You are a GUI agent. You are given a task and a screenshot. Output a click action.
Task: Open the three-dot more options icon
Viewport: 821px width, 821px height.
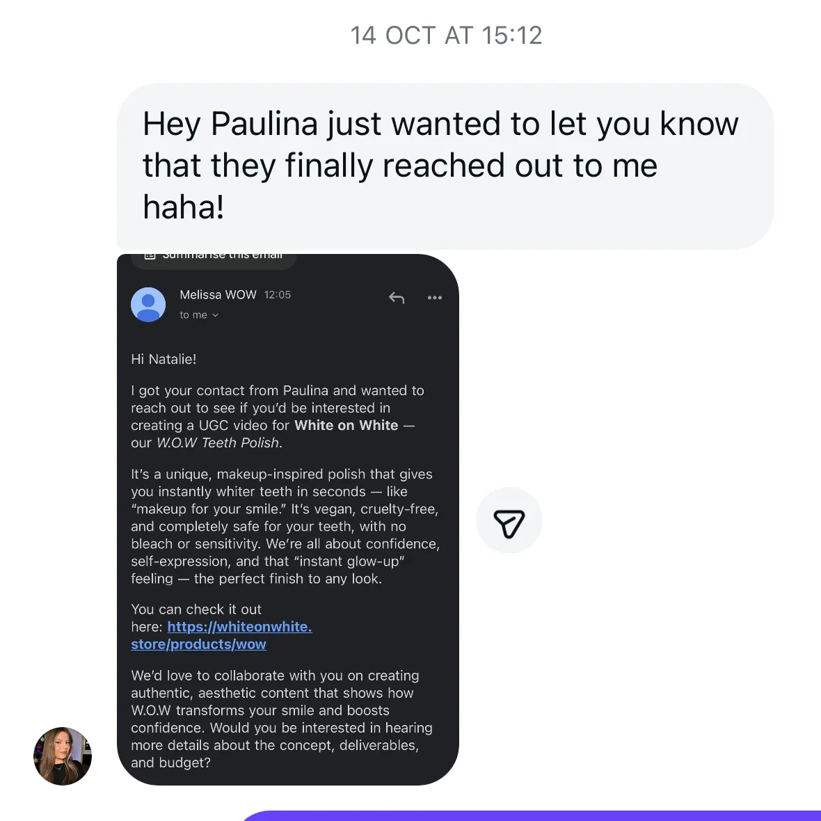pos(435,298)
